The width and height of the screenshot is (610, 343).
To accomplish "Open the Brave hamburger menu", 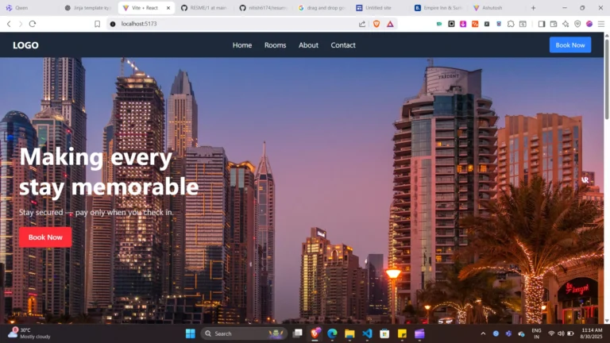I will [601, 24].
